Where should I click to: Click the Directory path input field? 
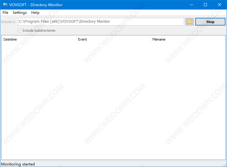(x=101, y=22)
